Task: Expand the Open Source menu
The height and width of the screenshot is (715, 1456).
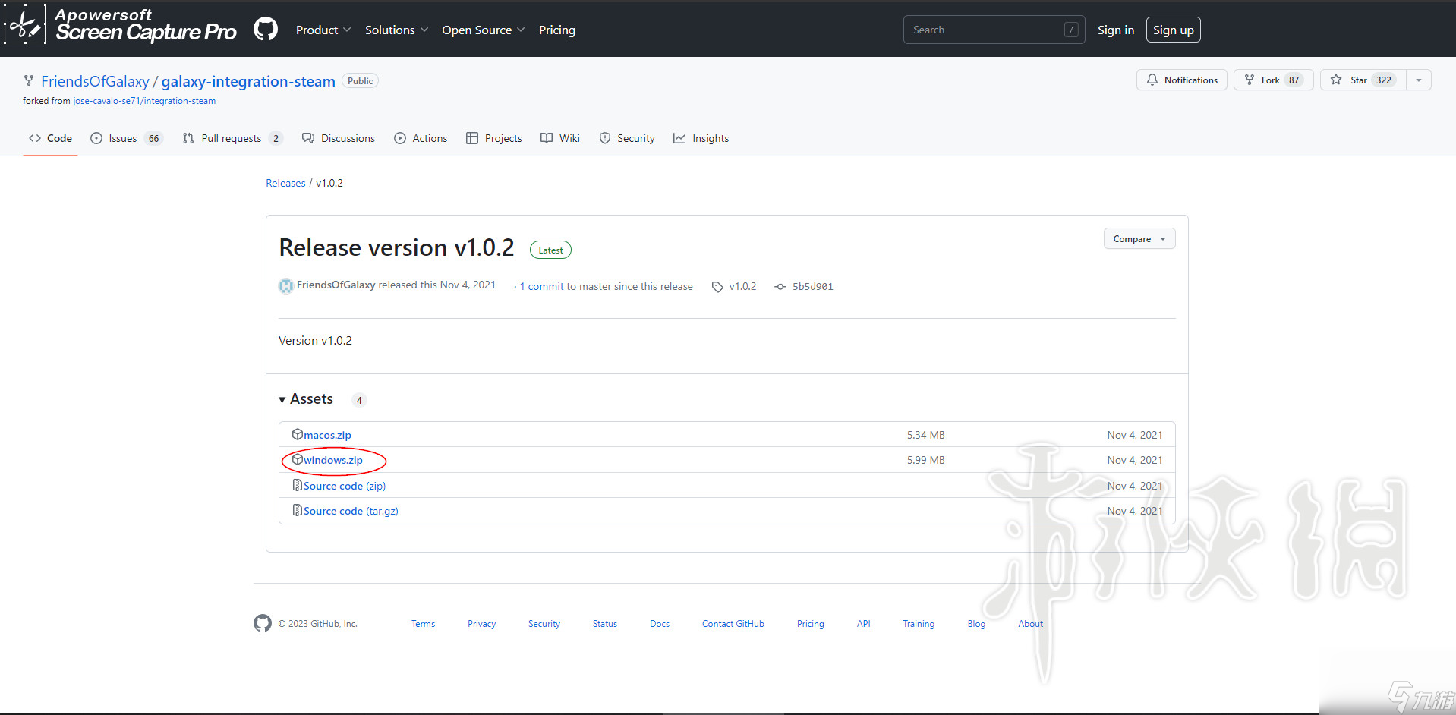Action: click(x=484, y=30)
